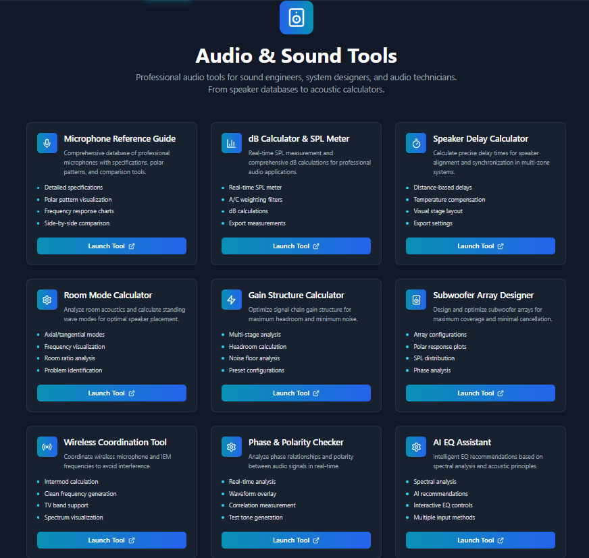Launch the Room Mode Calculator
The image size is (589, 558).
(x=111, y=393)
